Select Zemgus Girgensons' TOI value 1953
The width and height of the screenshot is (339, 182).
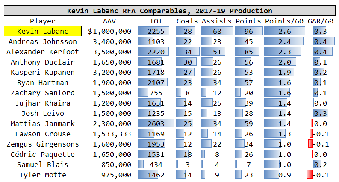coord(156,144)
